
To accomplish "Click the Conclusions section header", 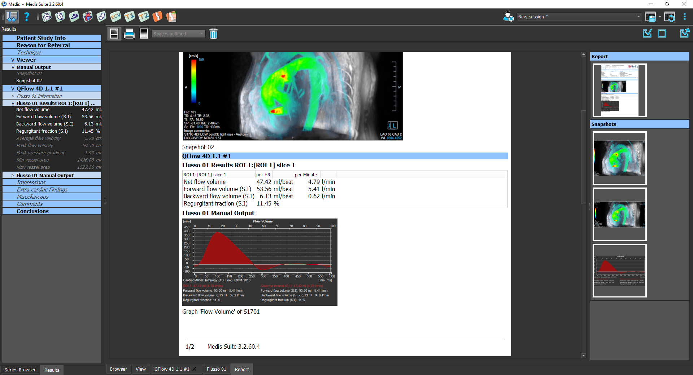I will click(32, 211).
